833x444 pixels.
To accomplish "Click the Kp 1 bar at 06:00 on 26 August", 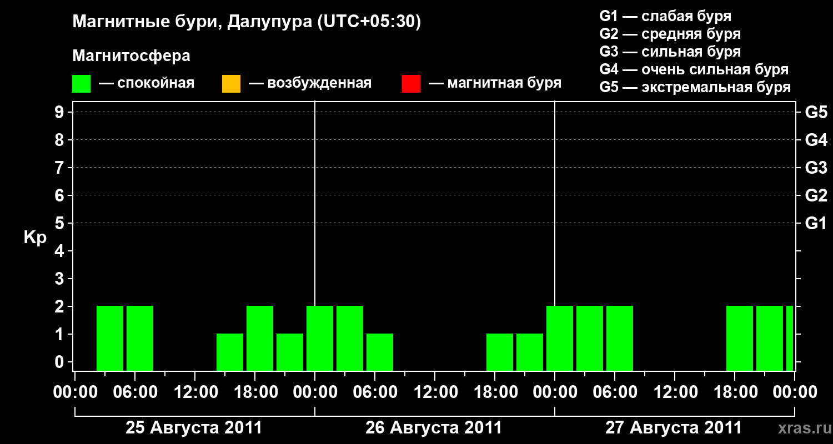I will pos(380,352).
